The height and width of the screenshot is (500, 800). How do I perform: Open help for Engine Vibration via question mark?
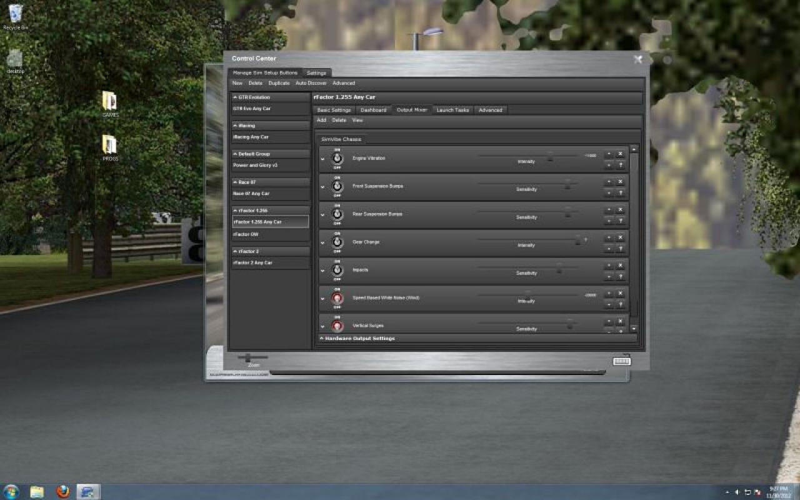620,165
